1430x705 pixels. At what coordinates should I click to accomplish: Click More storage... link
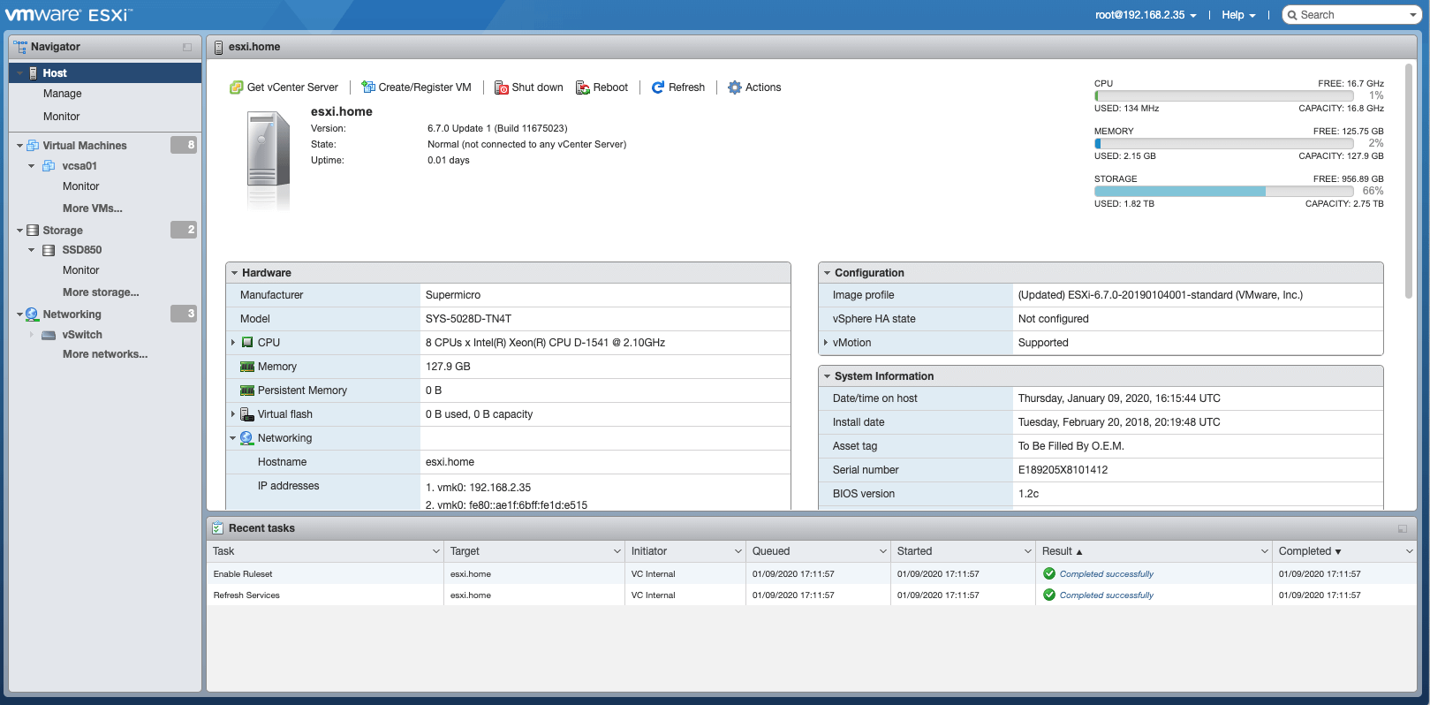coord(101,292)
